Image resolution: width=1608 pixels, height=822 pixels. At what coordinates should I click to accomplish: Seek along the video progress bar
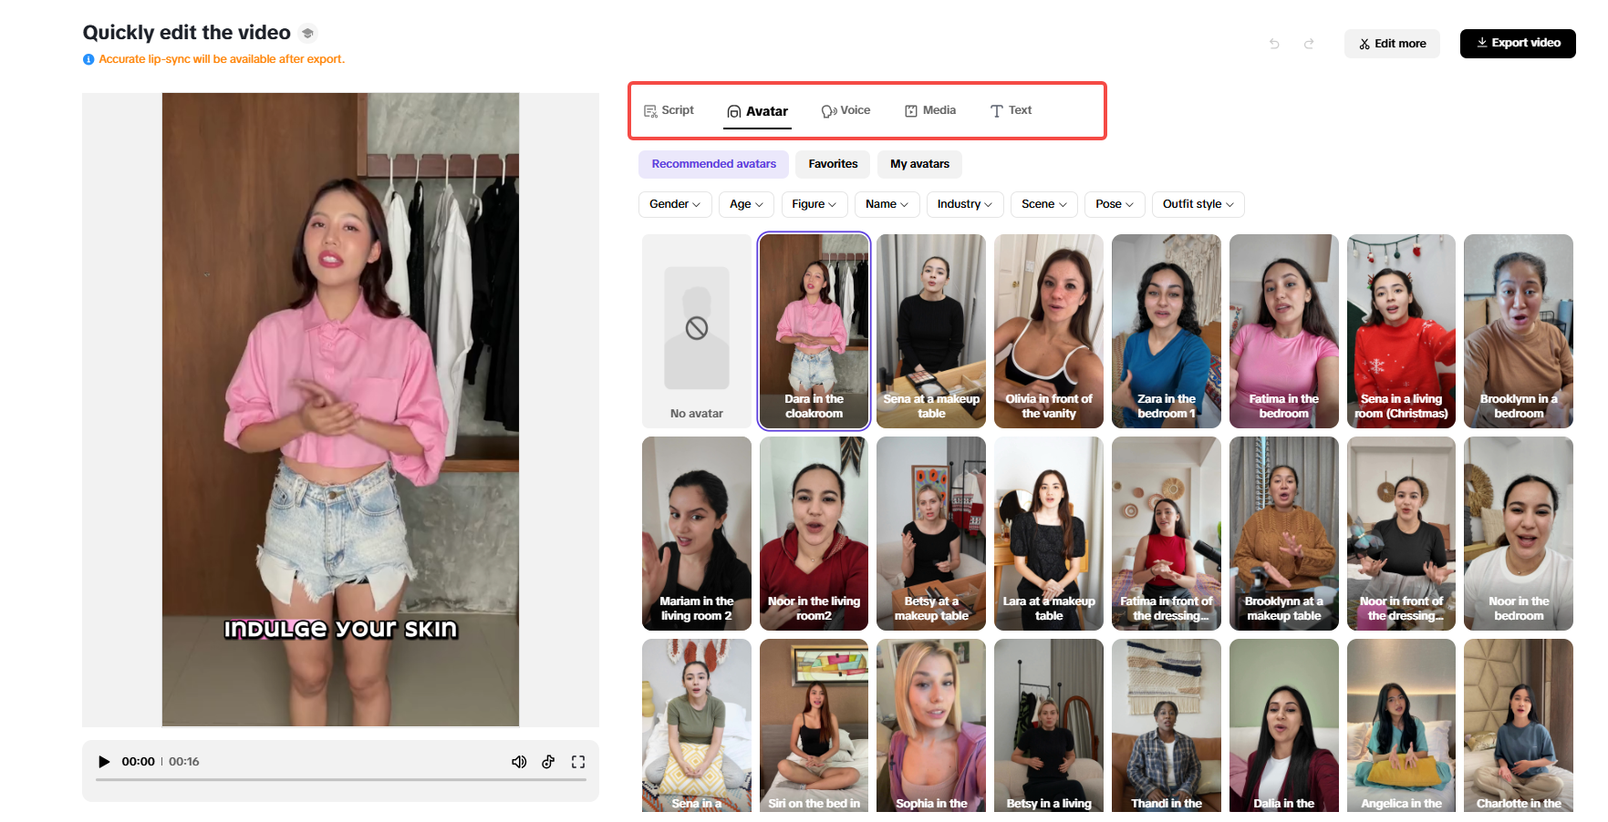(x=340, y=780)
